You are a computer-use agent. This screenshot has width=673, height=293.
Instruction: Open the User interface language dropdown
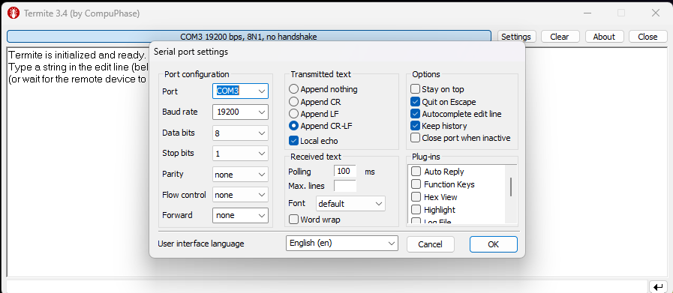click(x=341, y=244)
